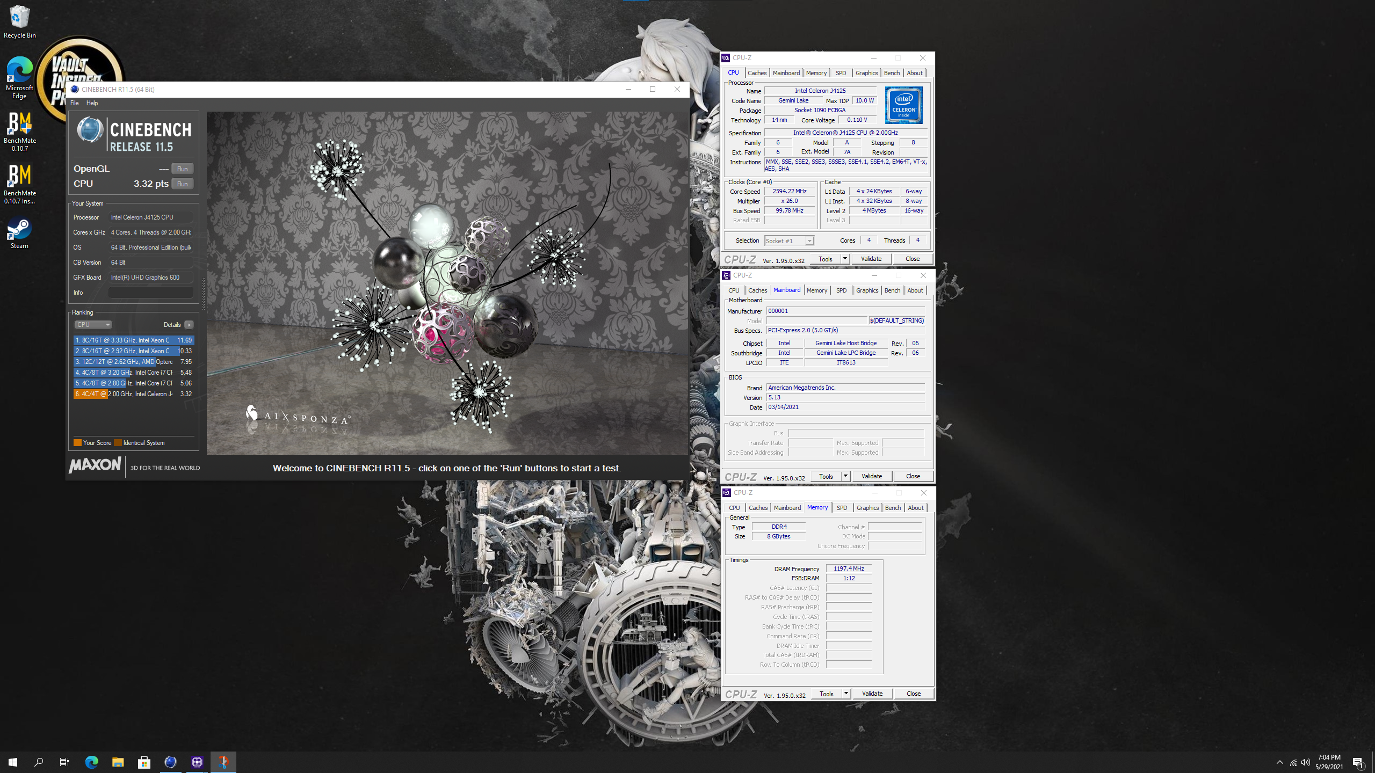Run the OpenGL benchmark test
This screenshot has height=773, width=1375.
pyautogui.click(x=183, y=169)
